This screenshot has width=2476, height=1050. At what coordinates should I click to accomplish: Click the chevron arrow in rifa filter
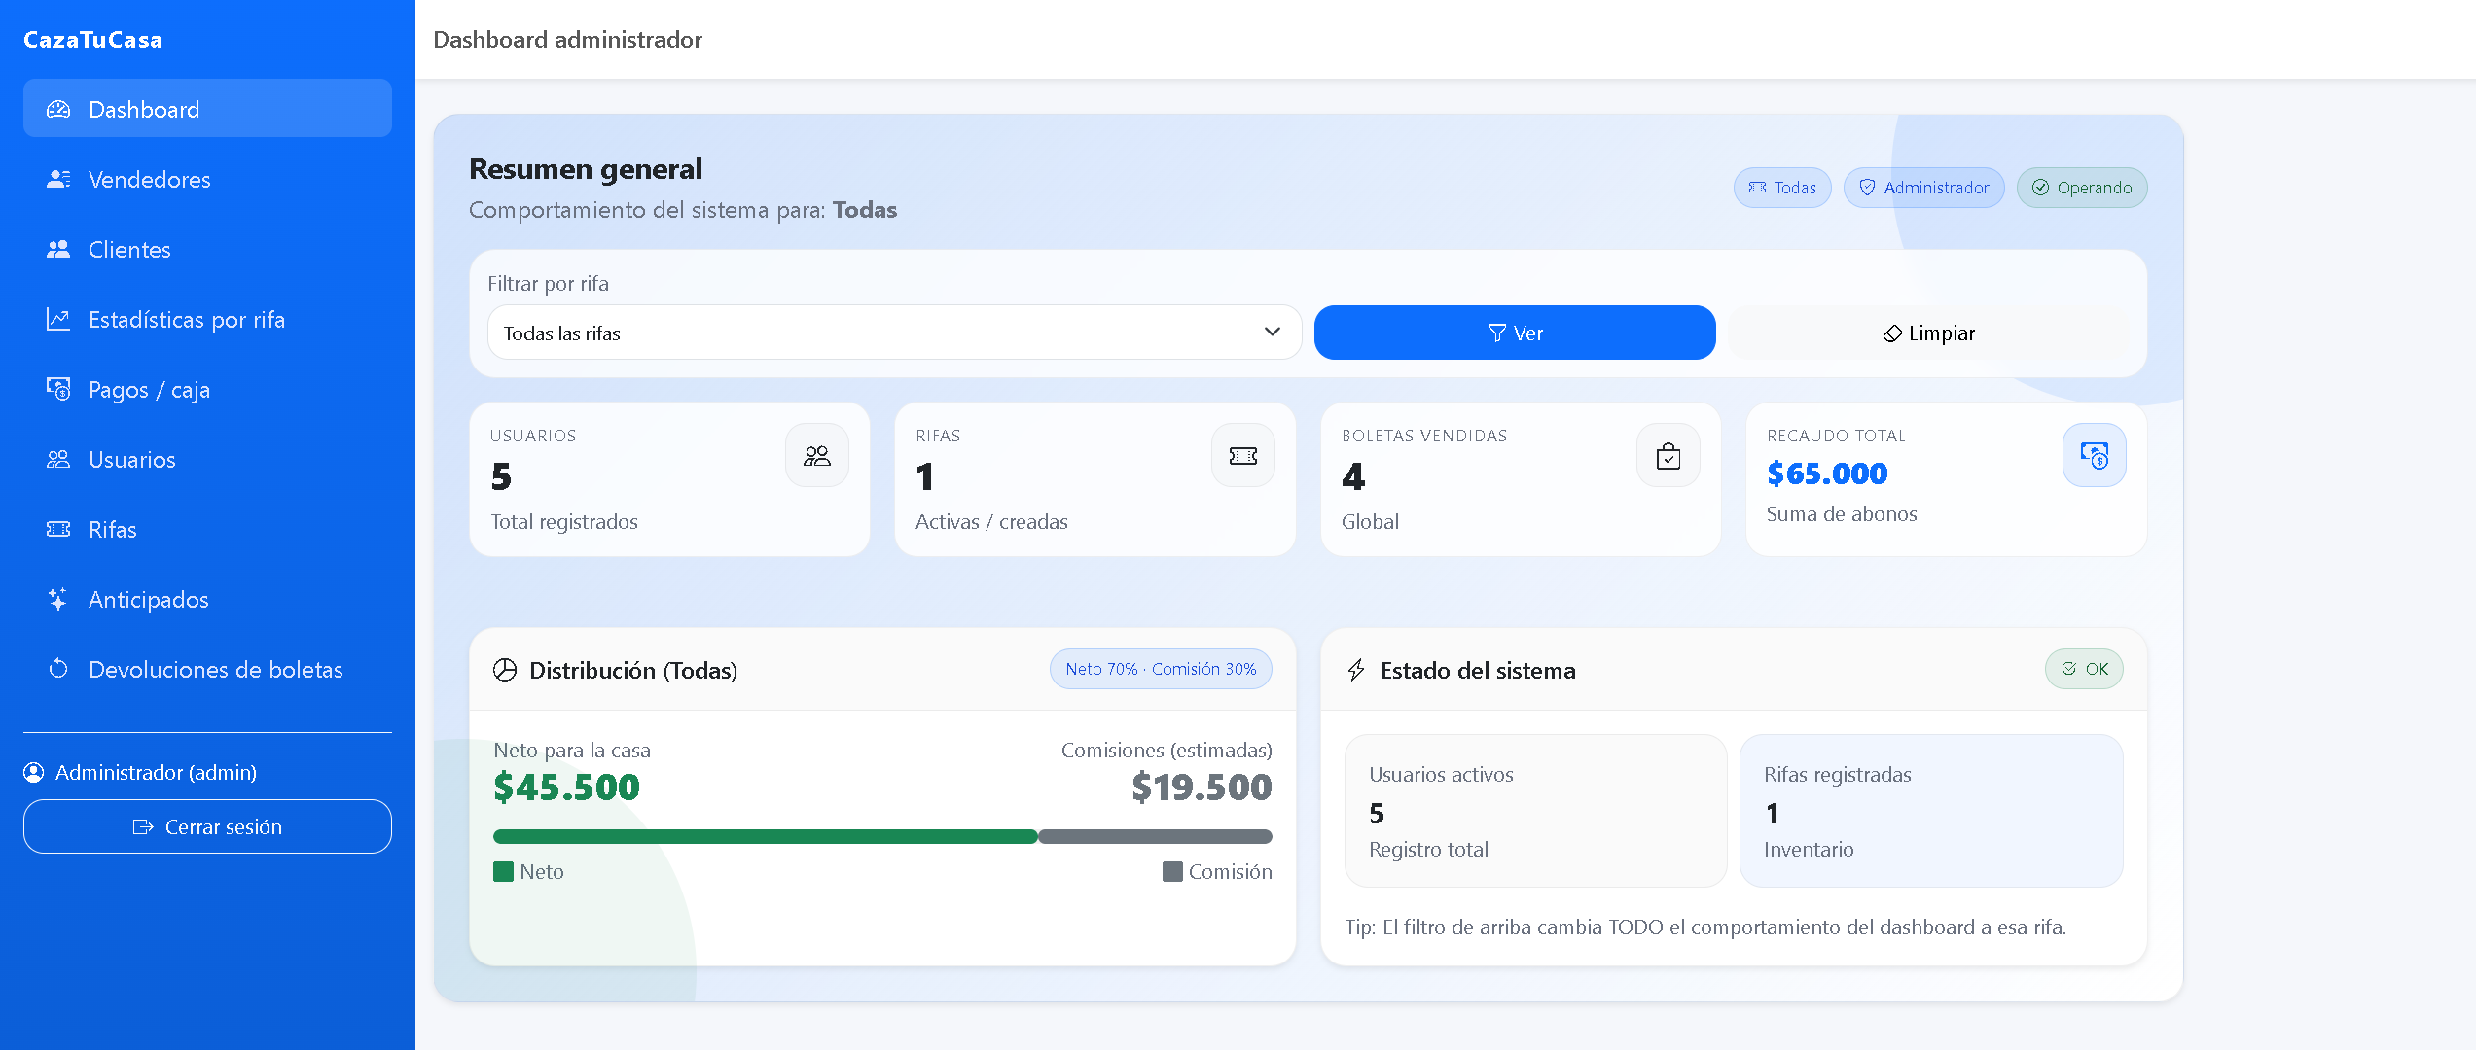(x=1272, y=332)
